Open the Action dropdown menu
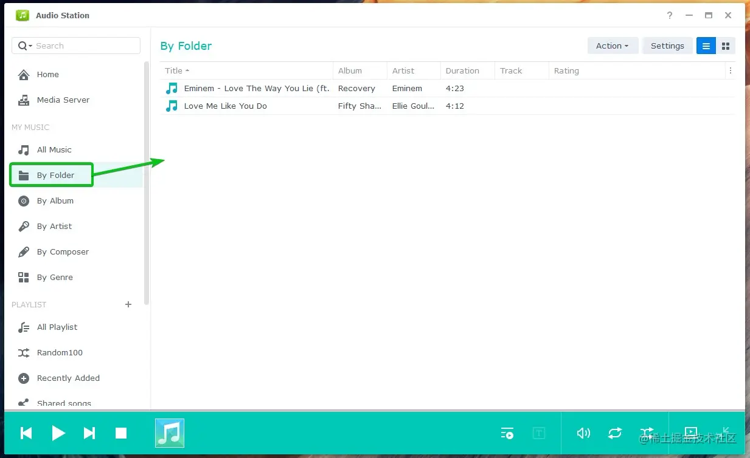This screenshot has height=458, width=750. (x=613, y=46)
